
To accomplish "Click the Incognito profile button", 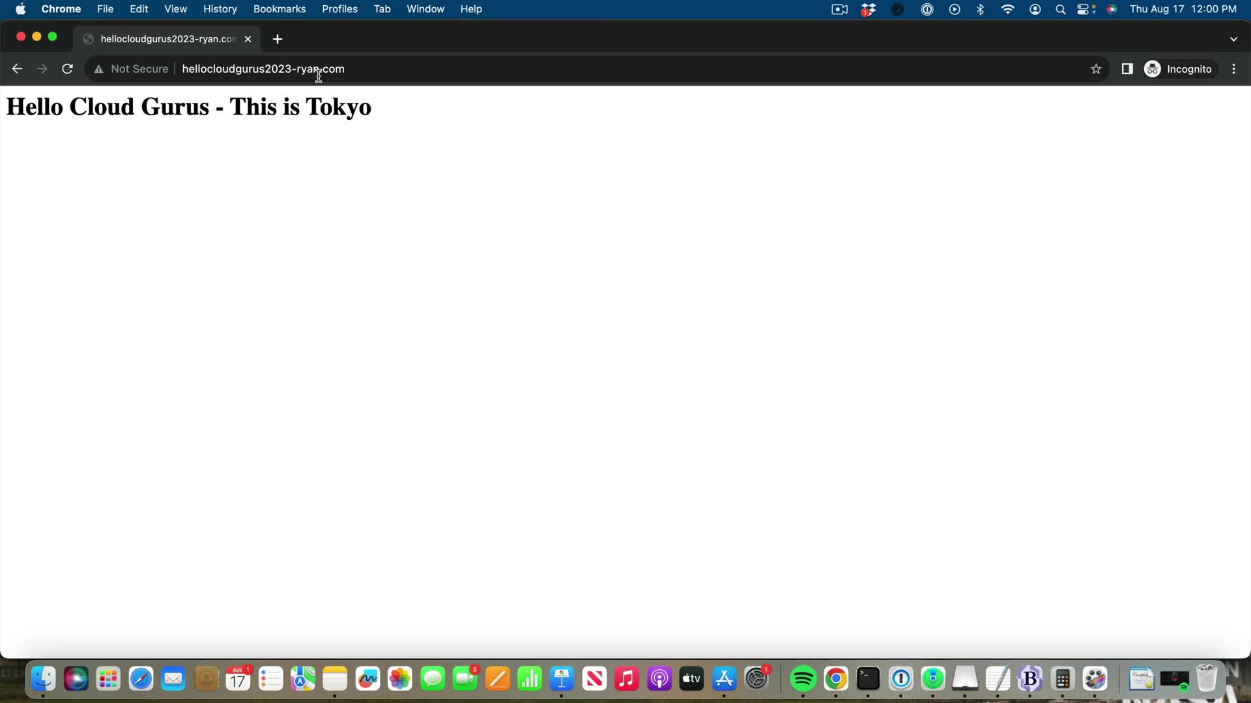I will click(1179, 69).
